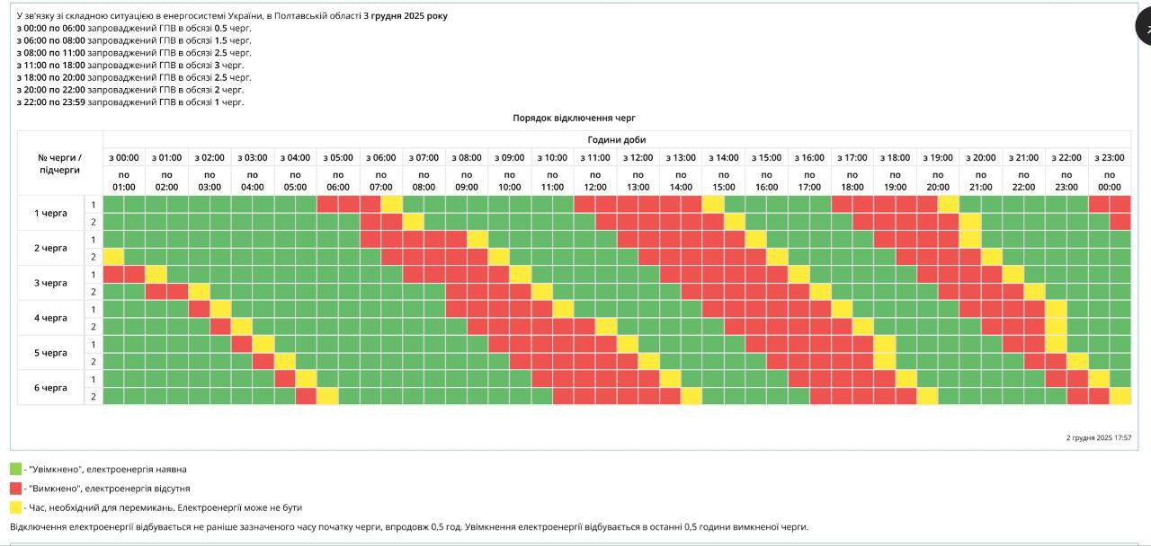Click the "Години доби" table header
This screenshot has width=1151, height=546.
pyautogui.click(x=616, y=139)
